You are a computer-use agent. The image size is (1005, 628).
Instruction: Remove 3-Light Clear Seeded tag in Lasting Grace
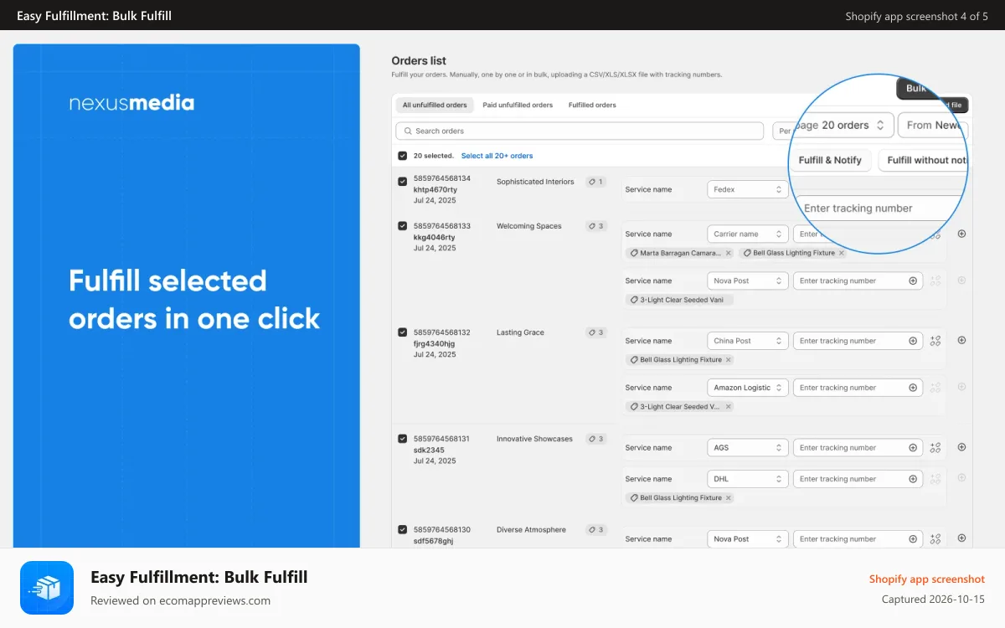(x=729, y=407)
